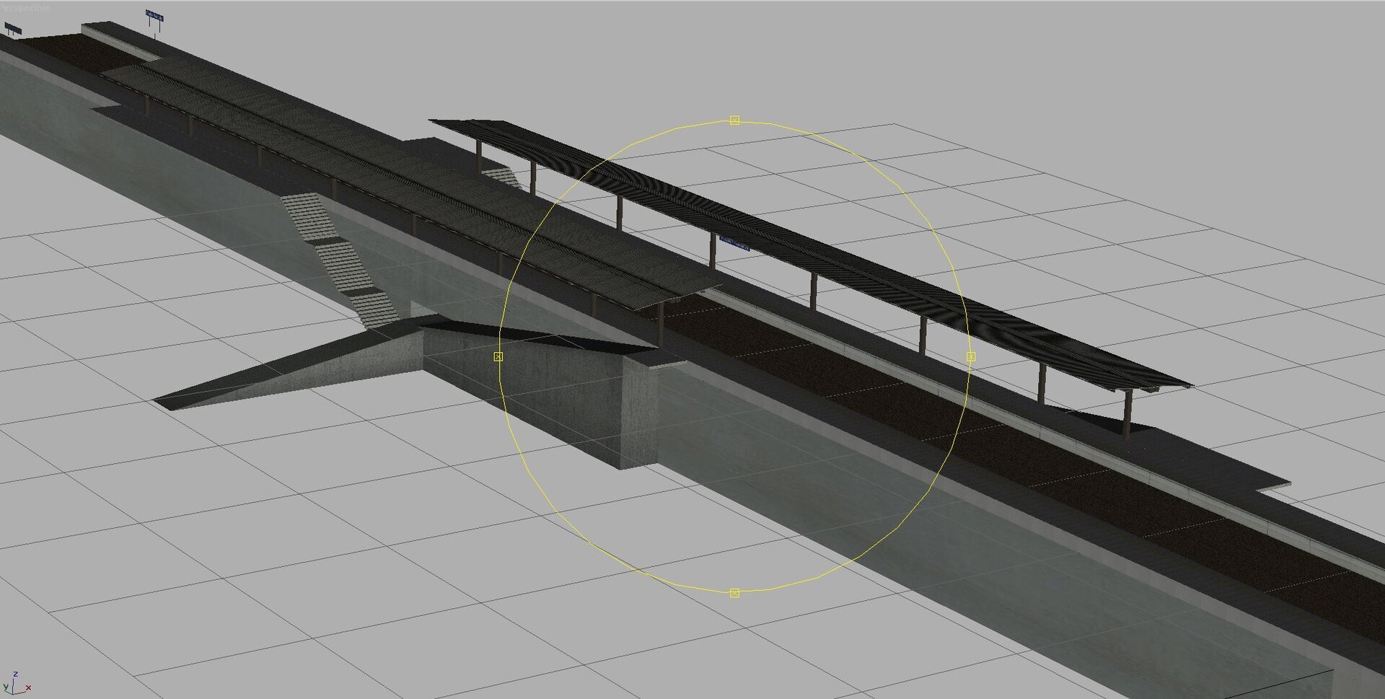
Task: Click the XYZ axis tripod in the viewport corner
Action: (x=16, y=684)
